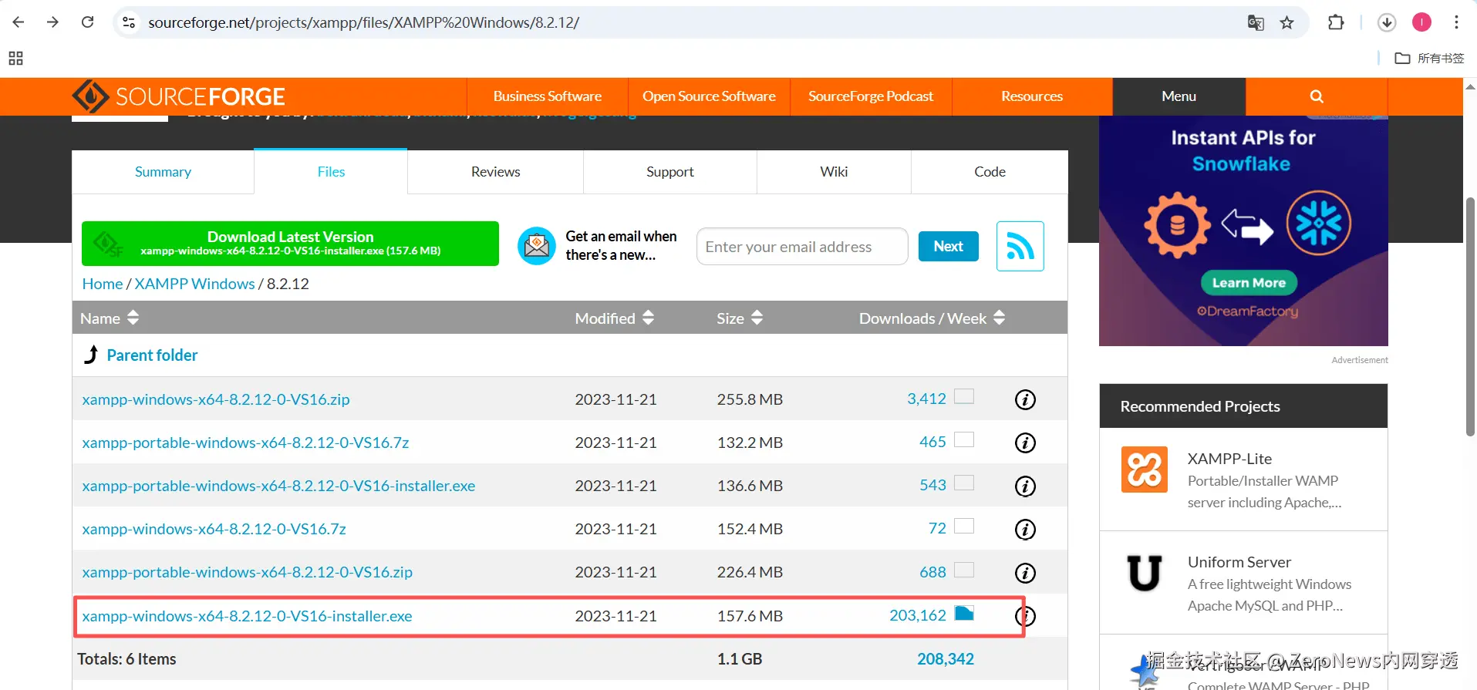Open Open Source Software menu
Screen dimensions: 1477x690
pyautogui.click(x=709, y=96)
